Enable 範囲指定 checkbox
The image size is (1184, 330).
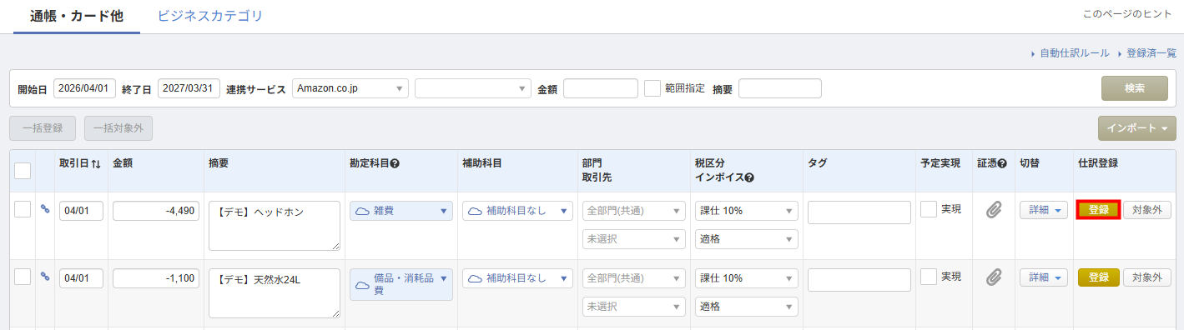click(652, 88)
